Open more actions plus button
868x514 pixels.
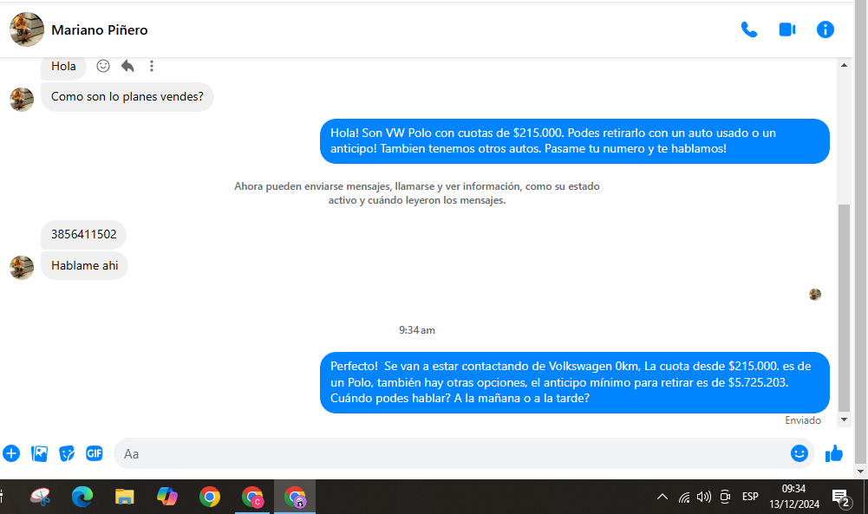[11, 453]
